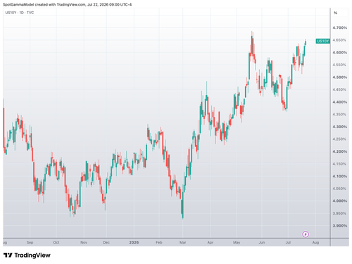The image size is (352, 264).
Task: Click the Dec label on time axis
Action: point(106,242)
